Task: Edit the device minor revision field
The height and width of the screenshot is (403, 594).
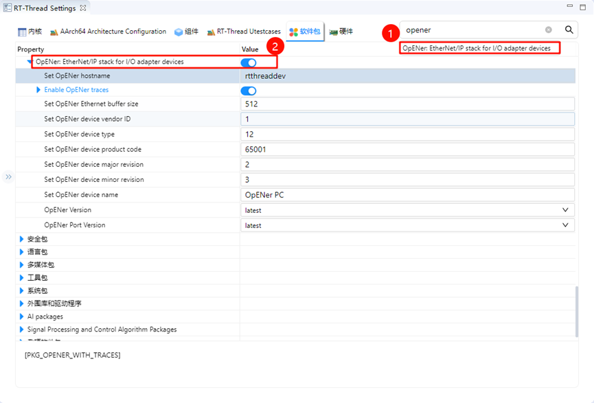Action: 407,180
